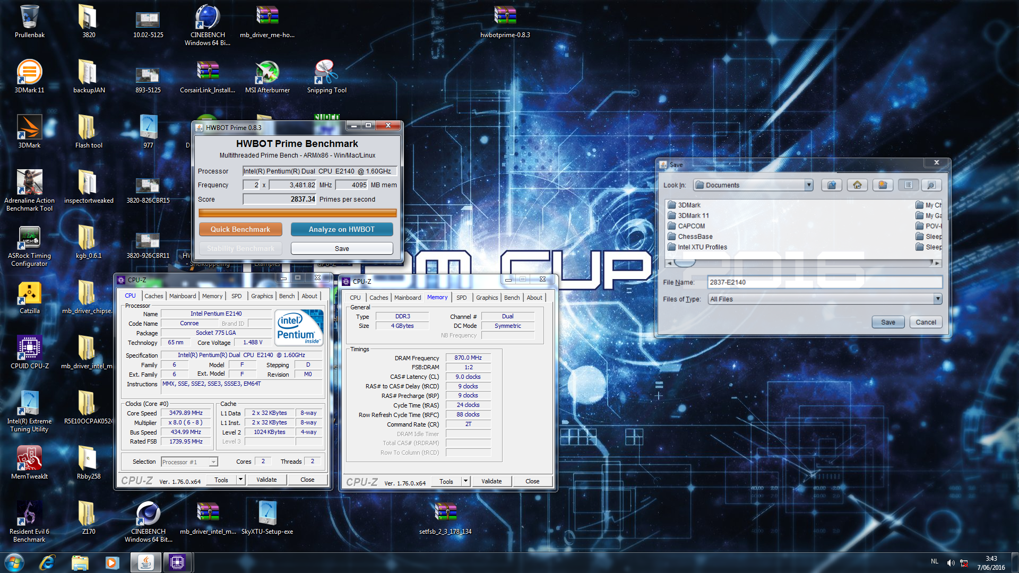Open the MemTweakIt desktop shortcut
This screenshot has width=1019, height=573.
30,463
